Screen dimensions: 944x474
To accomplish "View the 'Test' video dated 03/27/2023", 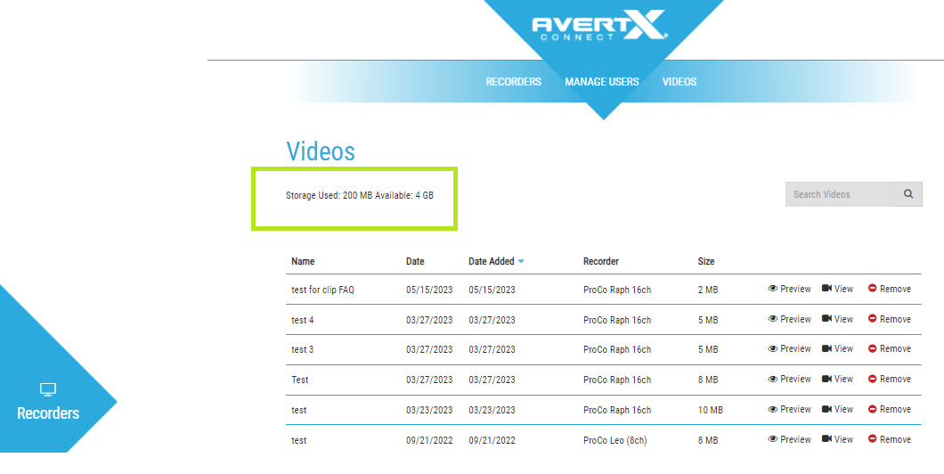I will point(837,379).
